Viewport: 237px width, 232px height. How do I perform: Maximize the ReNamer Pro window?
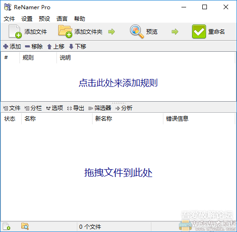[x=205, y=7]
